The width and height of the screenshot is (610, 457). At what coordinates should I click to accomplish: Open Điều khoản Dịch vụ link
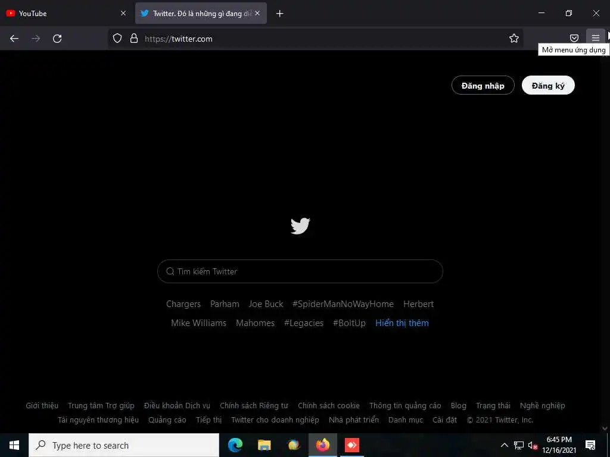[177, 406]
